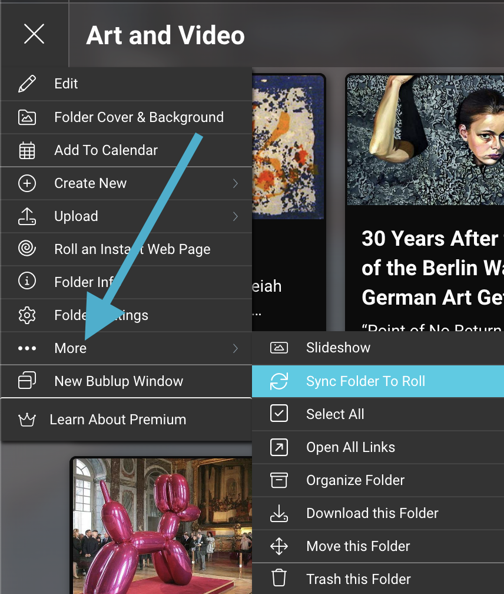The width and height of the screenshot is (504, 594).
Task: Open New Bublup Window
Action: (x=118, y=381)
